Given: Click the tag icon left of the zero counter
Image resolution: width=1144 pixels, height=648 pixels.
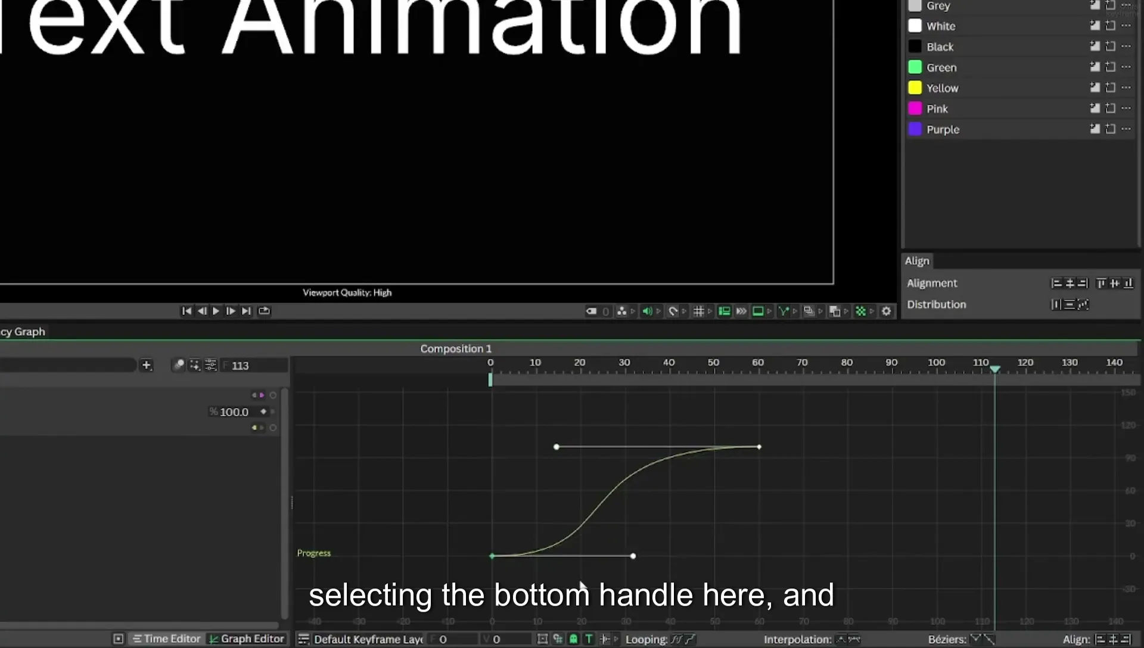Looking at the screenshot, I should 591,311.
